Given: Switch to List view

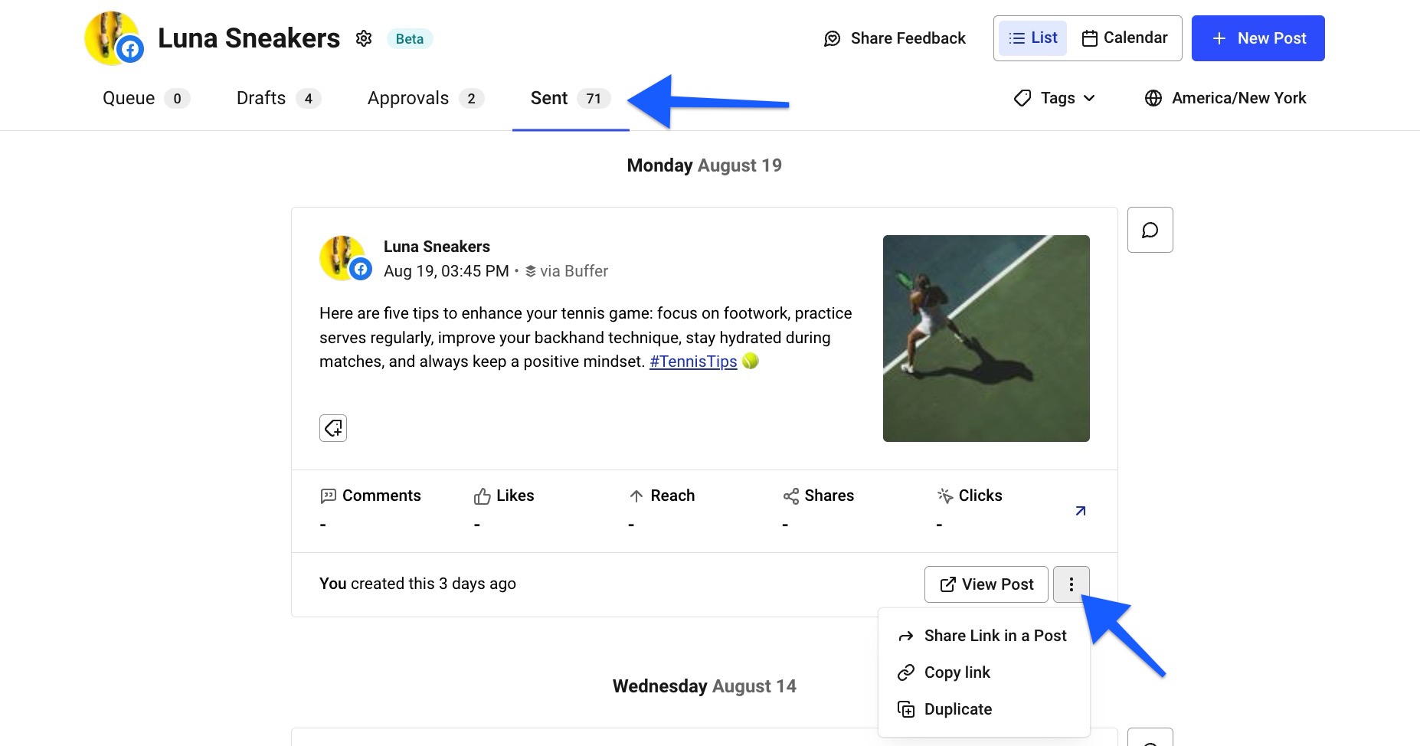Looking at the screenshot, I should (1032, 38).
